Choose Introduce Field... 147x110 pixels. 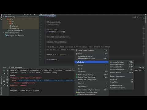point(122,67)
